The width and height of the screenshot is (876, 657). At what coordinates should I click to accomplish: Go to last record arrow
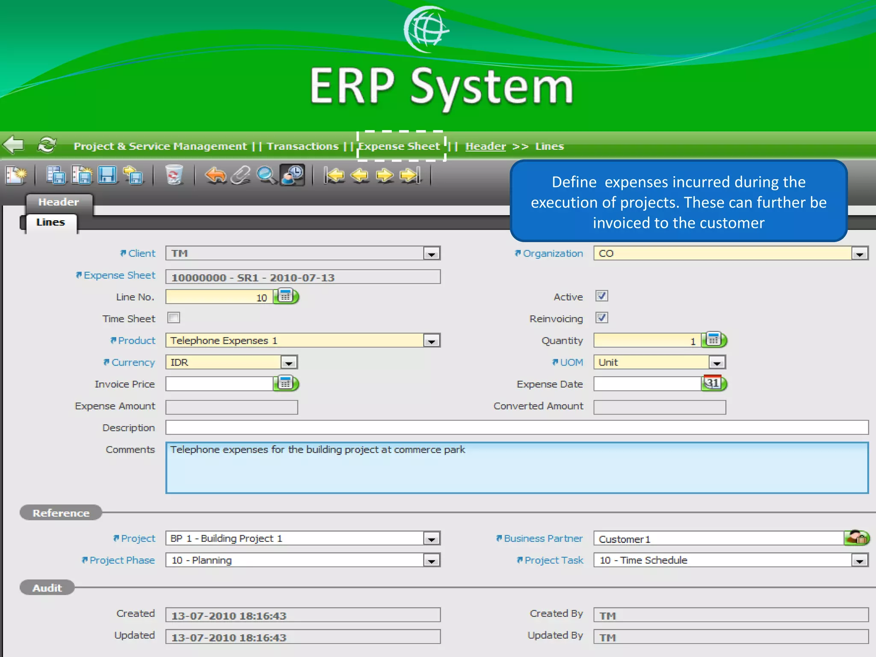click(410, 175)
